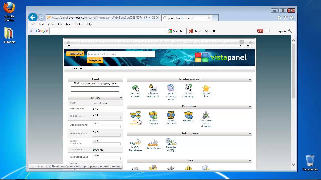Open the favorites star icon
The height and width of the screenshot is (180, 321).
(285, 17)
